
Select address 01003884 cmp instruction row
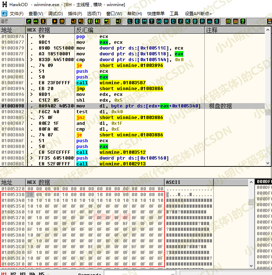(x=132, y=60)
